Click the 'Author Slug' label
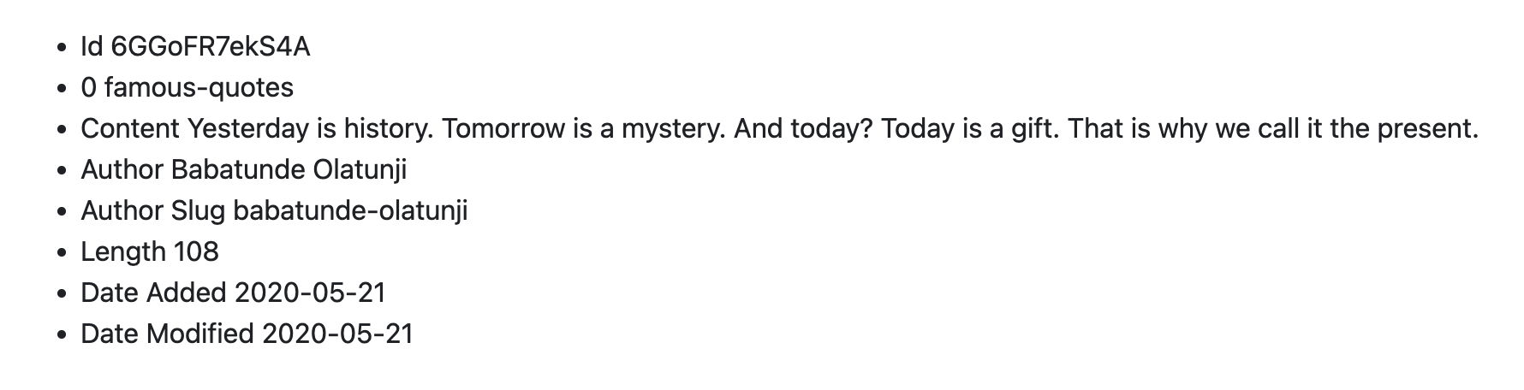The width and height of the screenshot is (1524, 390). click(x=153, y=210)
